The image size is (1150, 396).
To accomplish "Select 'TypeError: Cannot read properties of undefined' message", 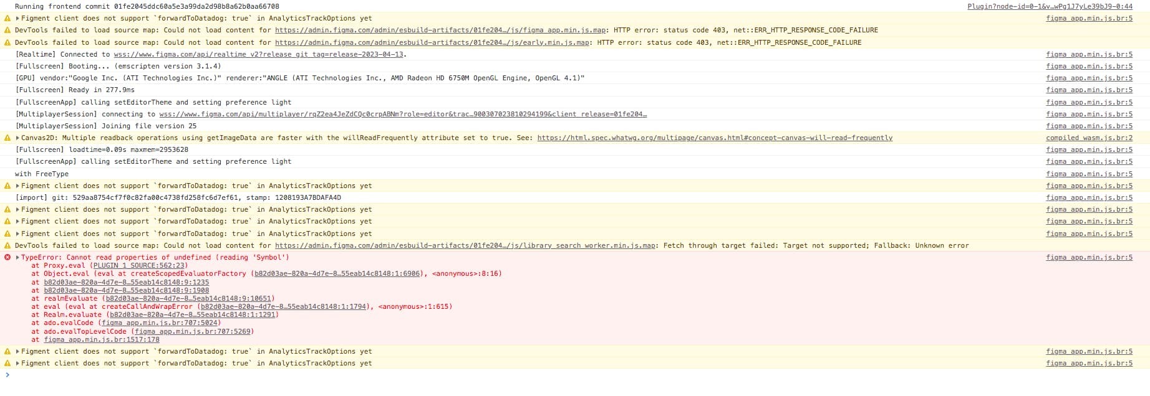I will [x=155, y=257].
